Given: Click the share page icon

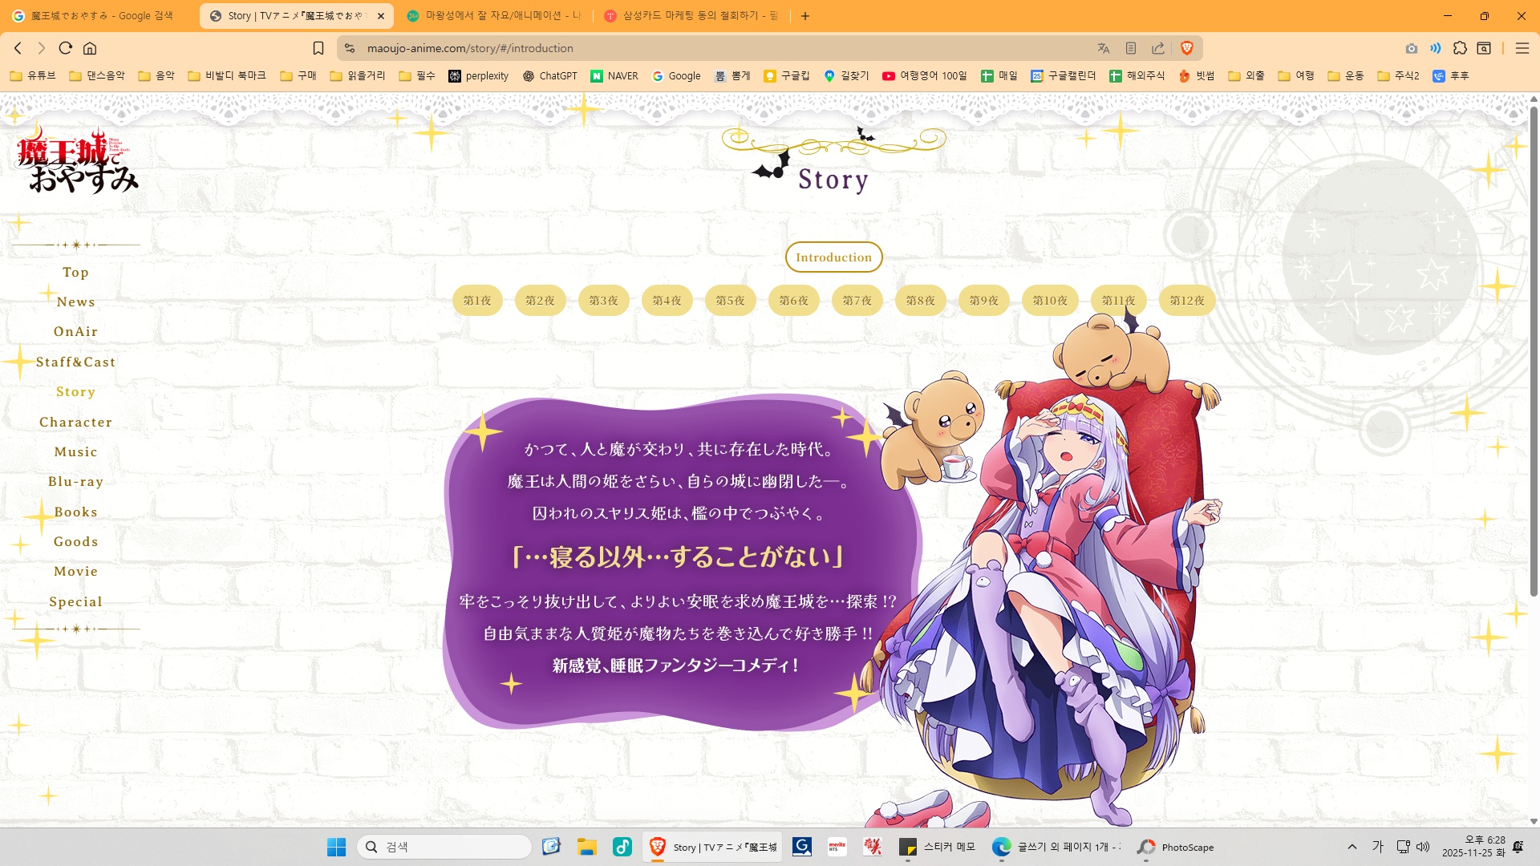Looking at the screenshot, I should click(1158, 48).
